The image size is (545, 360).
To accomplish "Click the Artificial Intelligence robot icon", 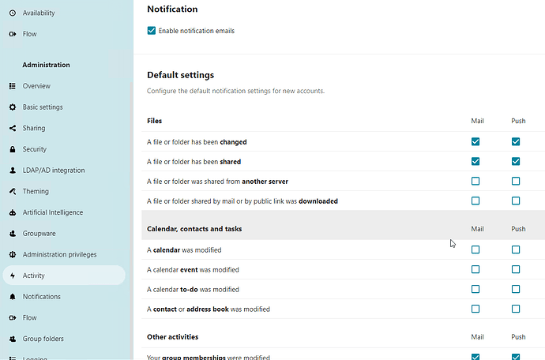I will pyautogui.click(x=13, y=212).
